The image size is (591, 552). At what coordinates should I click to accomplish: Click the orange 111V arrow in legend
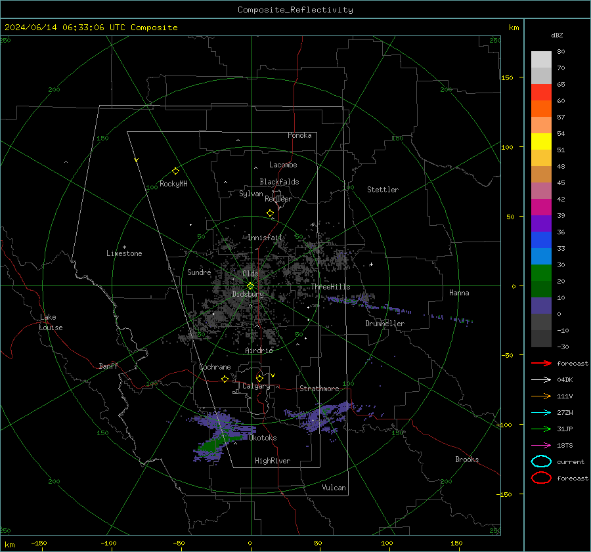point(541,396)
